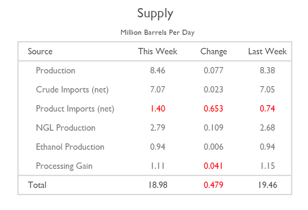Select the This Week column header

click(158, 52)
